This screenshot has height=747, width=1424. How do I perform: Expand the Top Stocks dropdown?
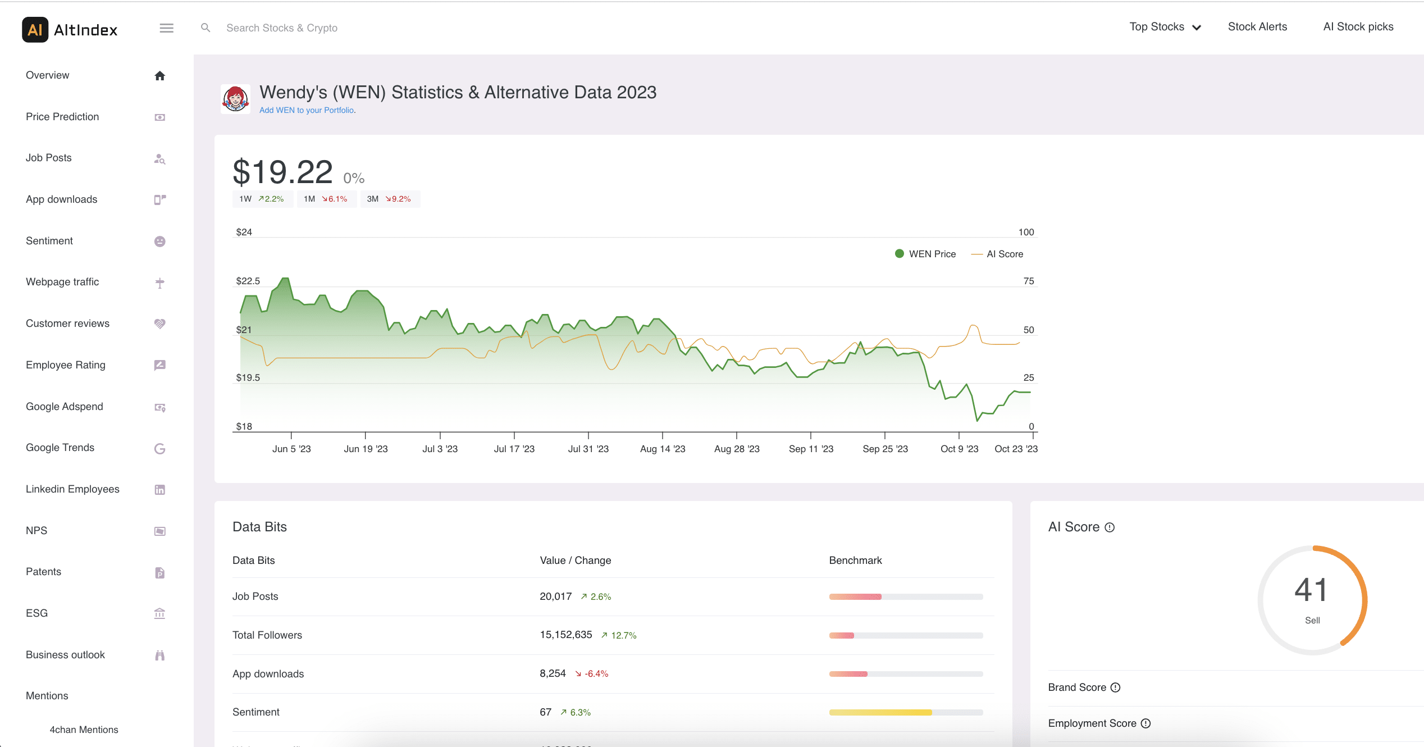point(1165,27)
